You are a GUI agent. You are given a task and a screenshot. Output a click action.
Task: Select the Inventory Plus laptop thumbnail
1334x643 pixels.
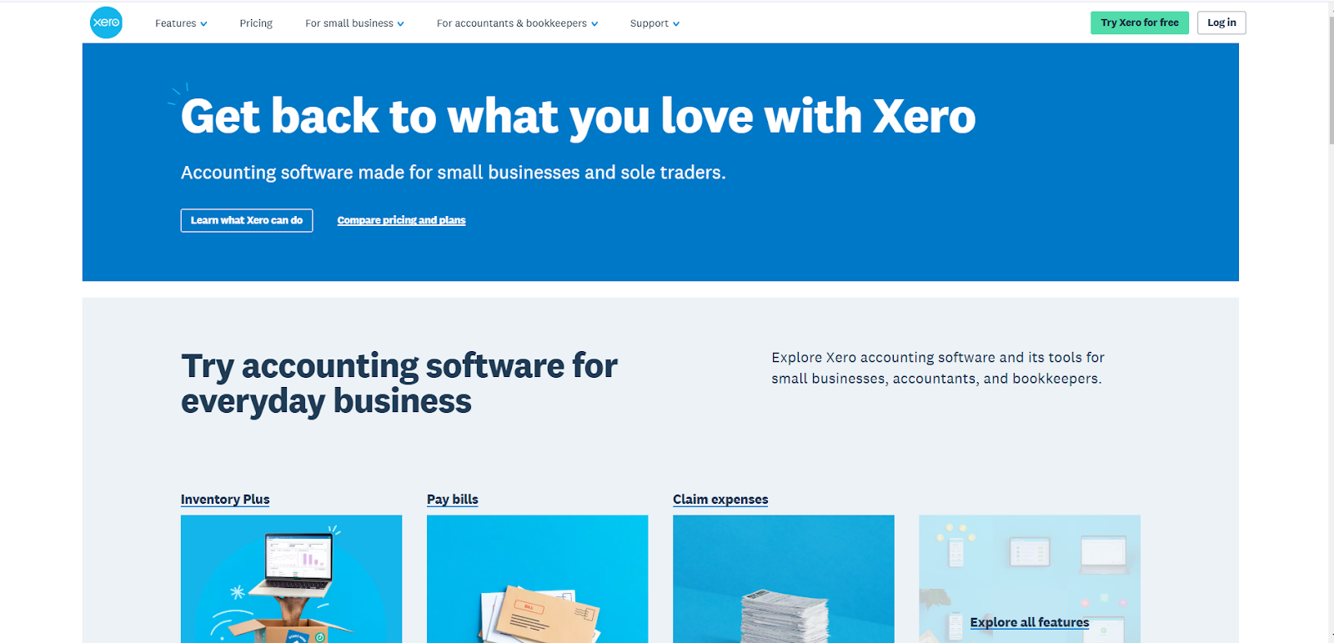point(291,579)
